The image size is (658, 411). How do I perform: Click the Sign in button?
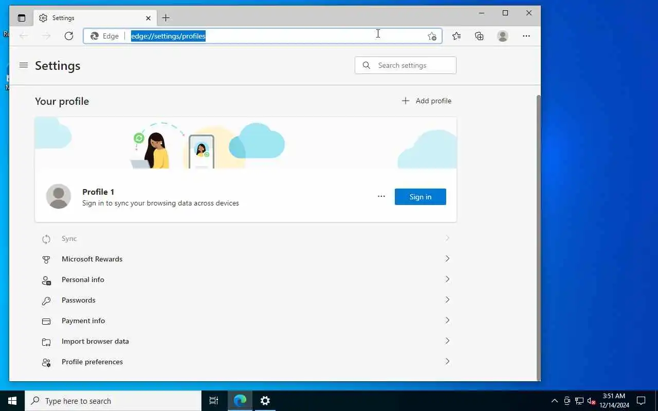click(x=421, y=197)
